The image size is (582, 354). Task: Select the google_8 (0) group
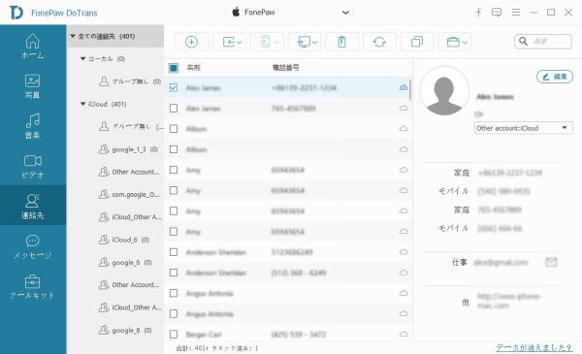125,330
